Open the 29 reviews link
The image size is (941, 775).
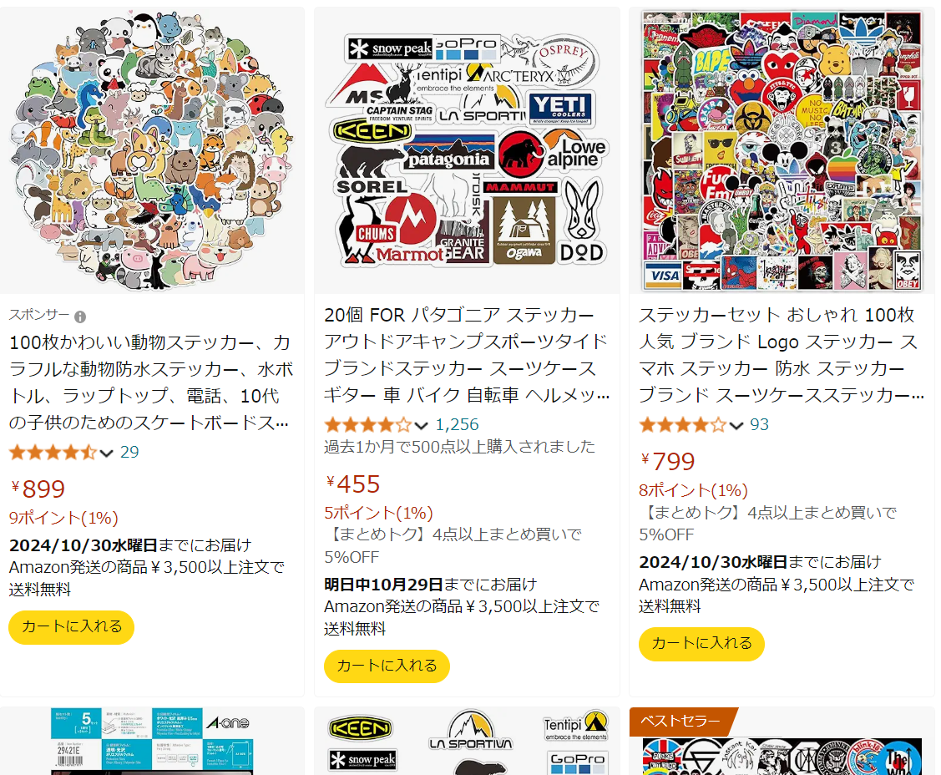[129, 452]
